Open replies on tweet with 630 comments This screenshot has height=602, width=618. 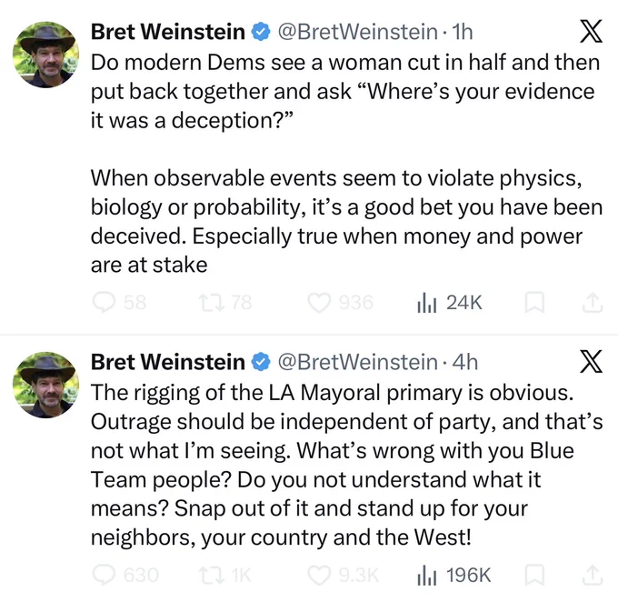coord(125,575)
